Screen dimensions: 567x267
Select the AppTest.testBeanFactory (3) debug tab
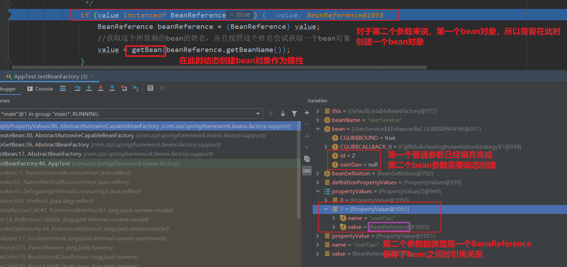50,77
